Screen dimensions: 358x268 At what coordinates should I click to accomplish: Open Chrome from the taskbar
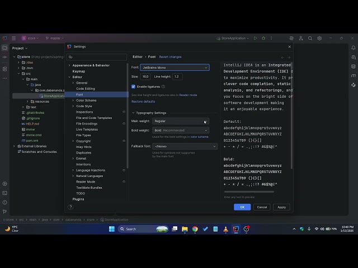click(x=195, y=229)
